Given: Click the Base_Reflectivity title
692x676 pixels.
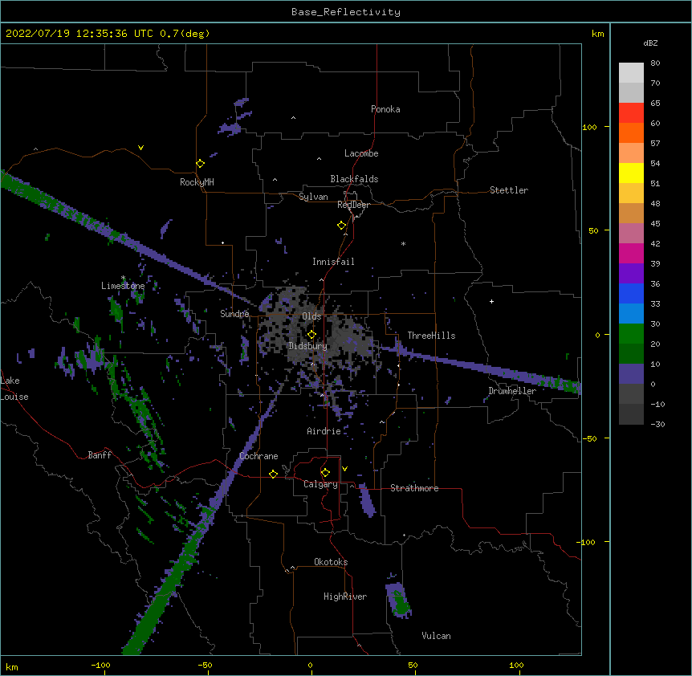Looking at the screenshot, I should pos(346,12).
